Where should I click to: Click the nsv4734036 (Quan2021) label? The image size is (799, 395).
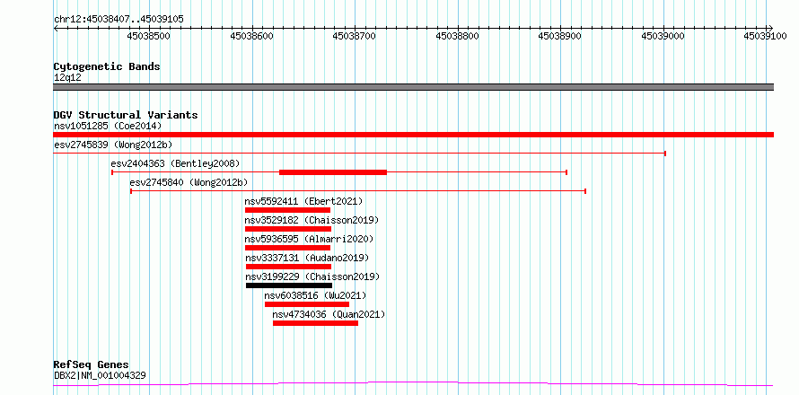[329, 314]
